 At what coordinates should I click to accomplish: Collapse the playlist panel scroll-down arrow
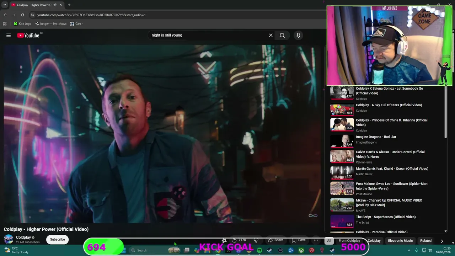(445, 231)
